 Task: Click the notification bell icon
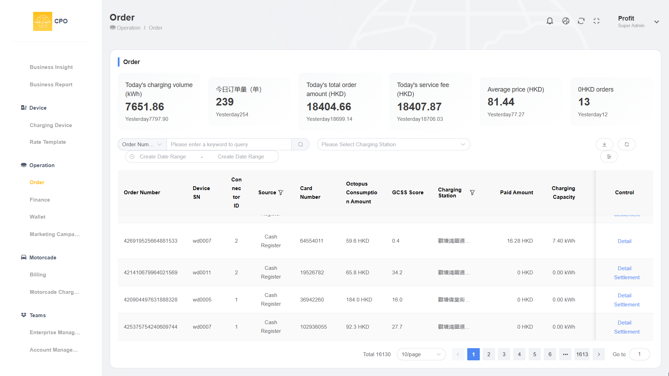[x=550, y=21]
